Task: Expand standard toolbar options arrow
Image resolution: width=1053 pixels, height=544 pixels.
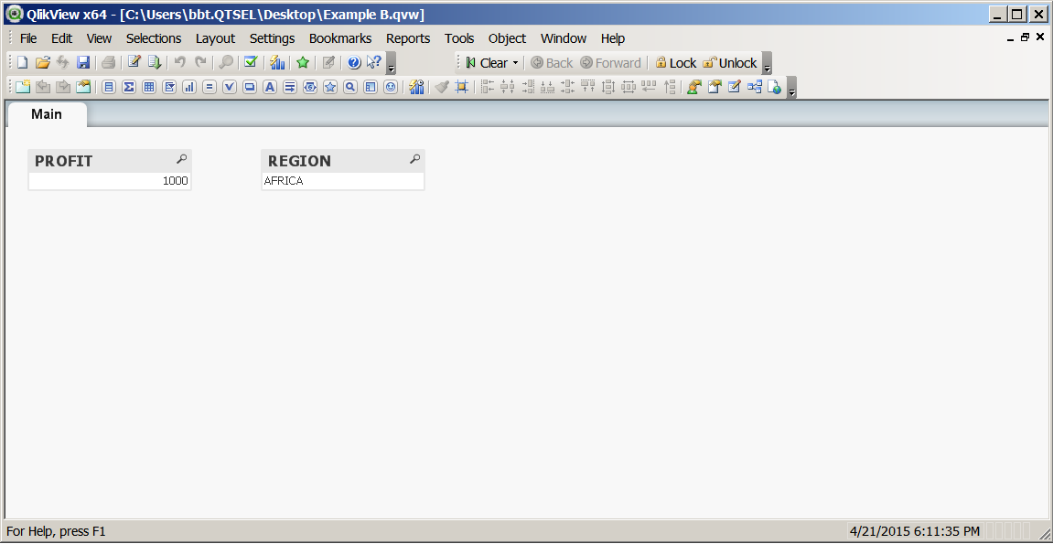Action: click(392, 64)
